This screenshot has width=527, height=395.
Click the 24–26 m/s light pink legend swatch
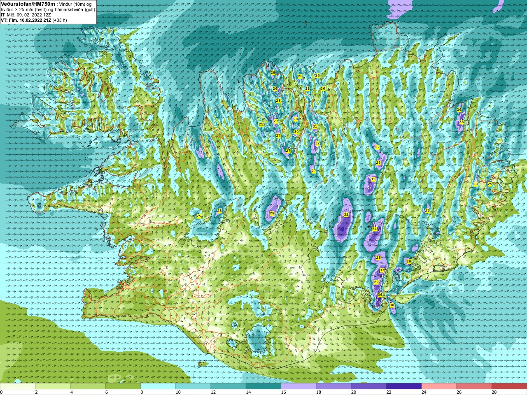(x=439, y=386)
